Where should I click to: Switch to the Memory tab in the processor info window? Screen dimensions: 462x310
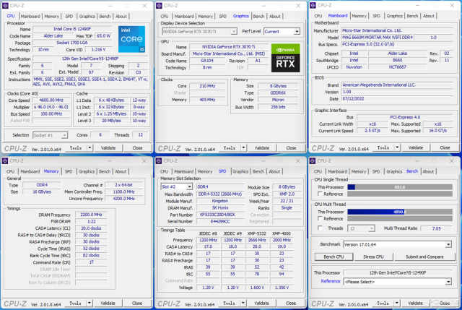point(52,16)
